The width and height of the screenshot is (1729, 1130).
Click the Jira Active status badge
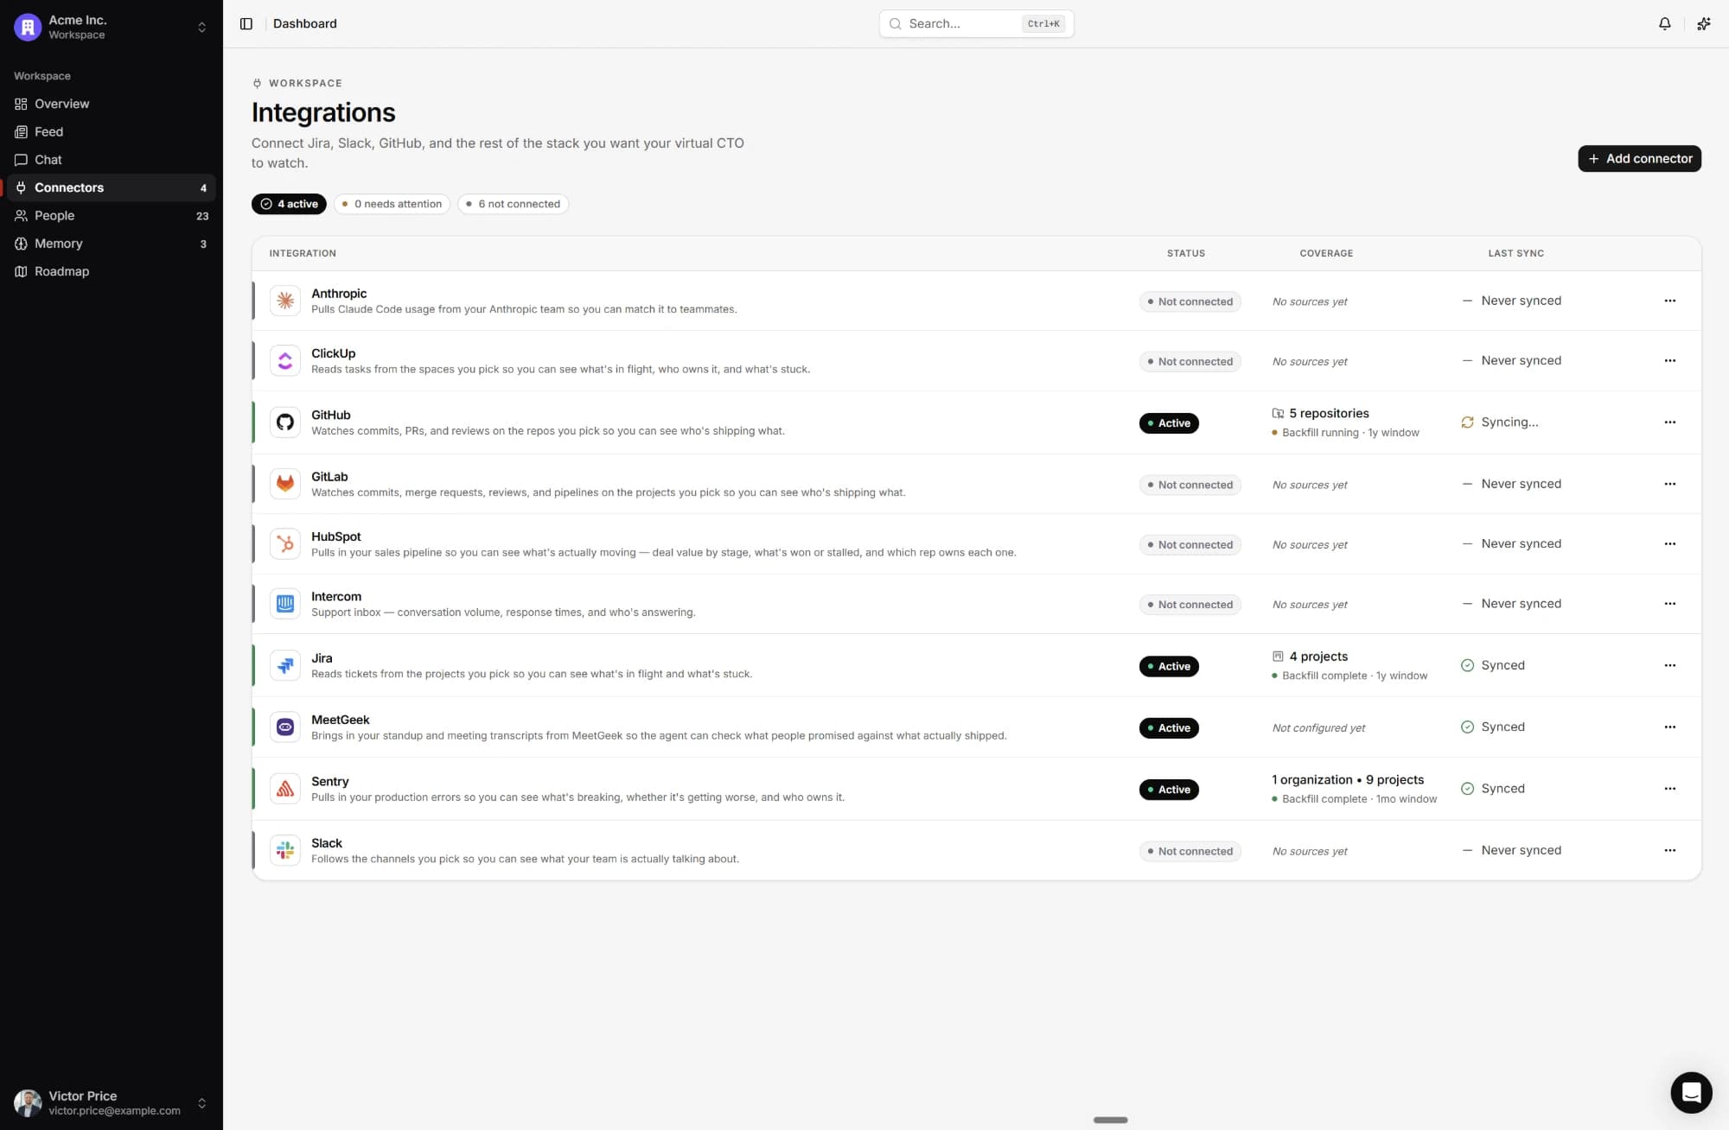pyautogui.click(x=1169, y=666)
